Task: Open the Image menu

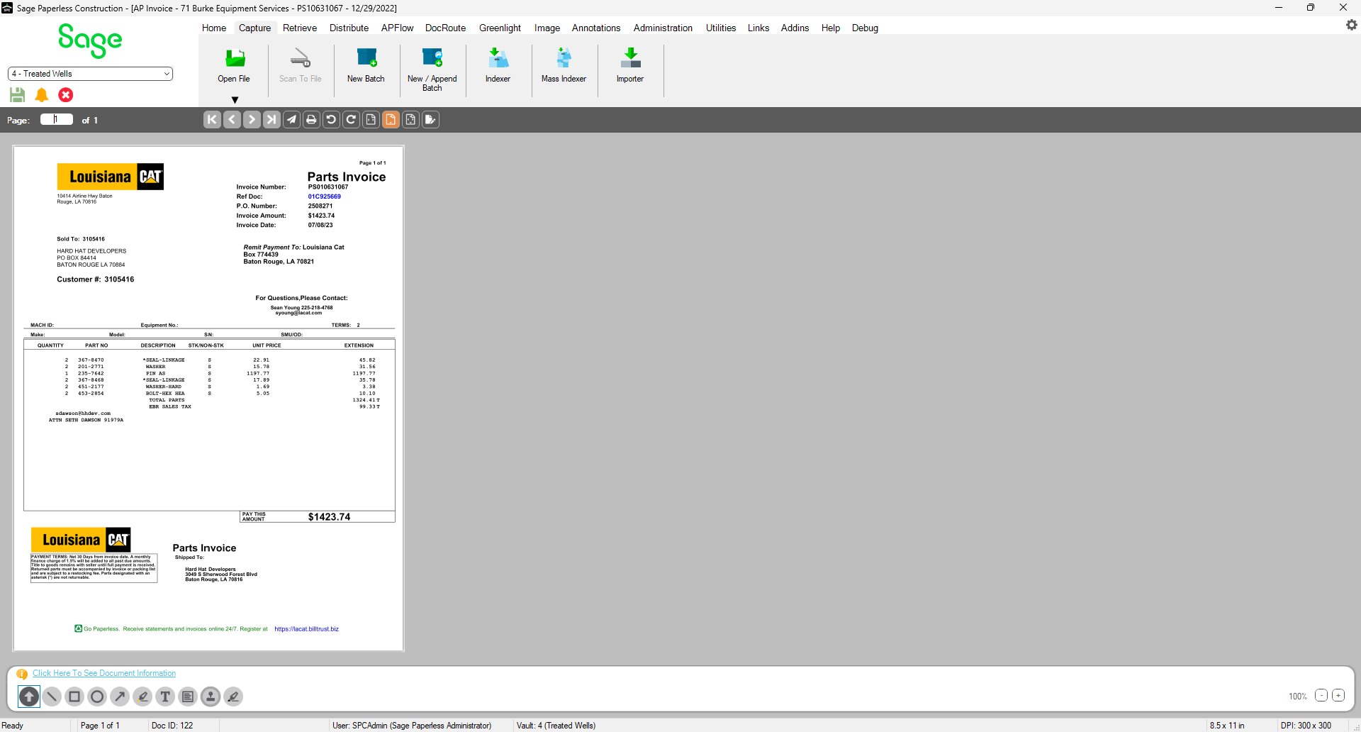Action: (x=547, y=28)
